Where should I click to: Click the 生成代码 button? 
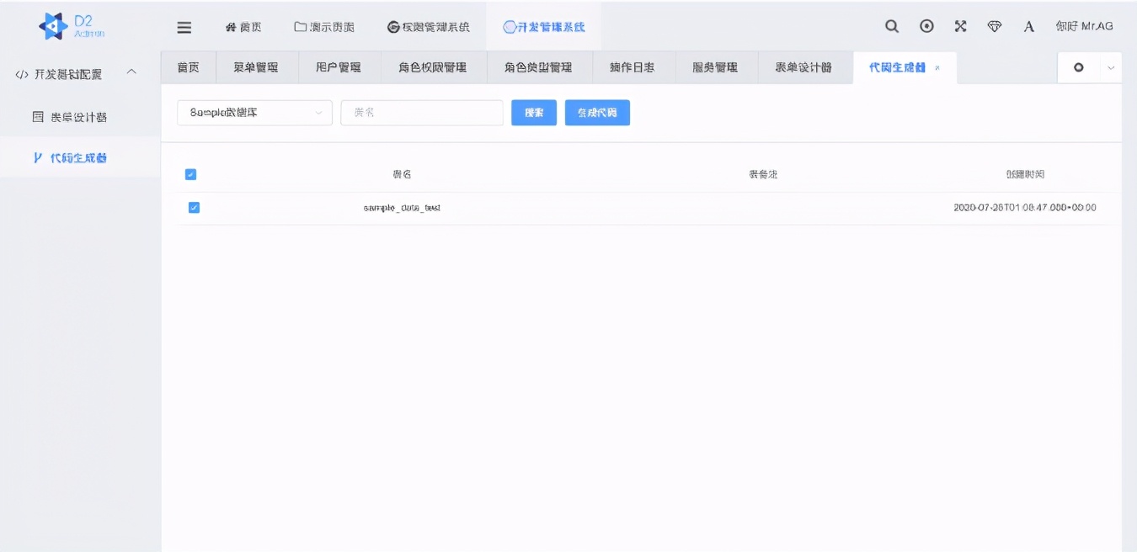597,112
